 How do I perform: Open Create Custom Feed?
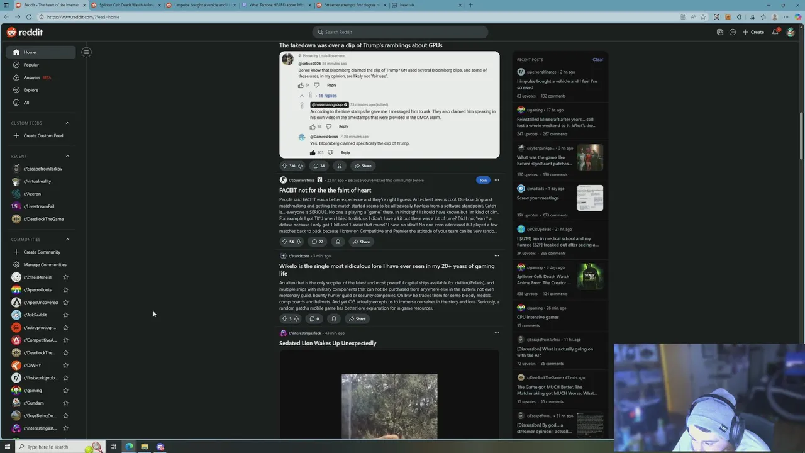[42, 135]
